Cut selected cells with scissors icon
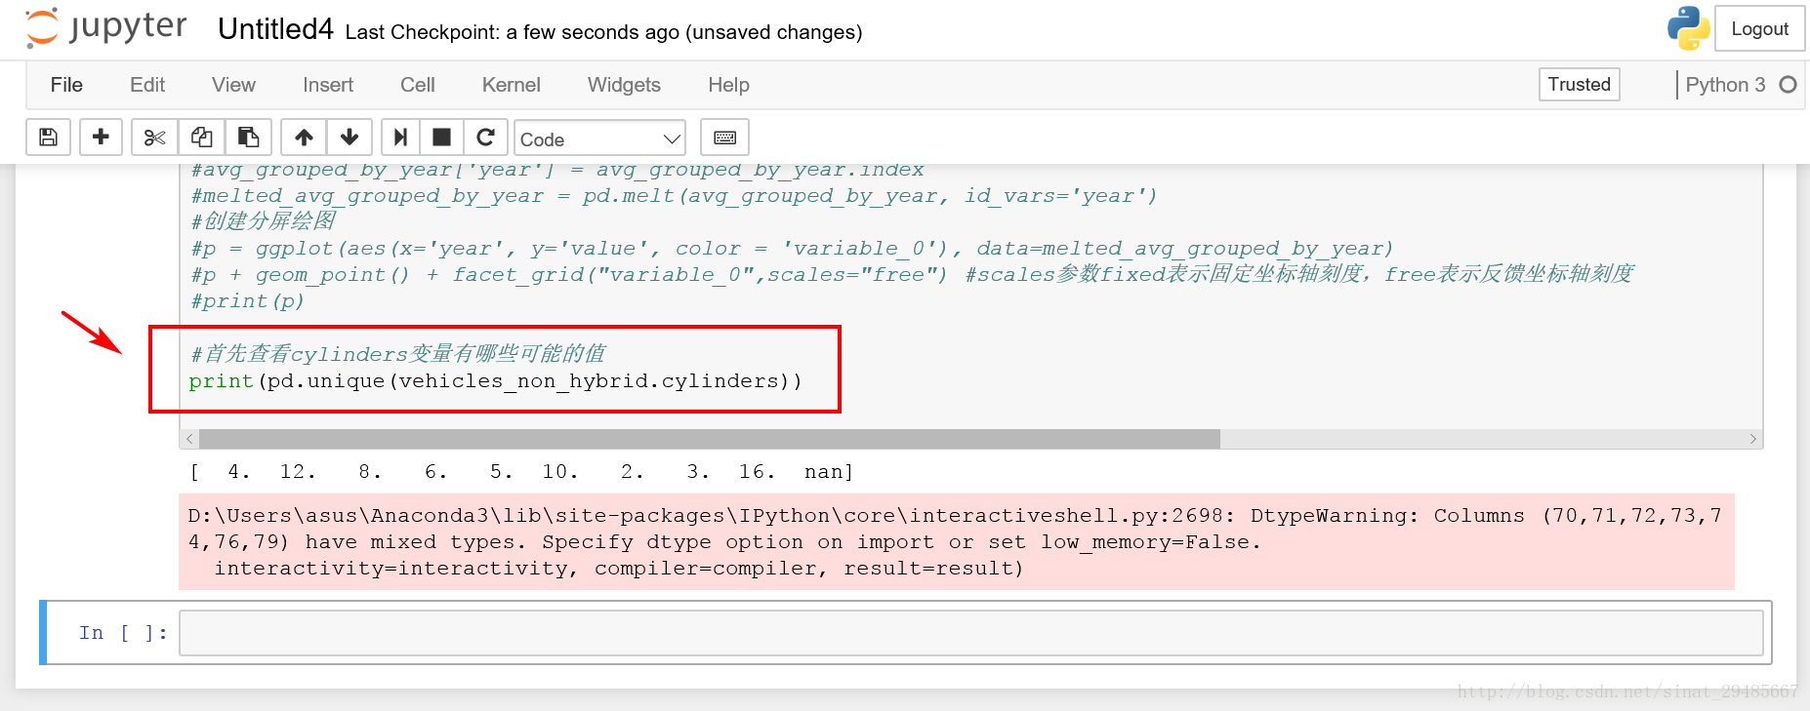The image size is (1810, 711). 154,138
